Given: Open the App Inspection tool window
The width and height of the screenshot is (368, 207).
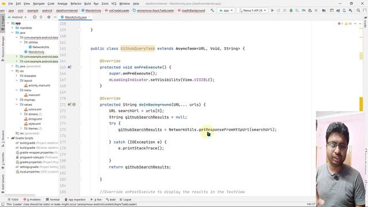Looking at the screenshot, I should pyautogui.click(x=75, y=200).
